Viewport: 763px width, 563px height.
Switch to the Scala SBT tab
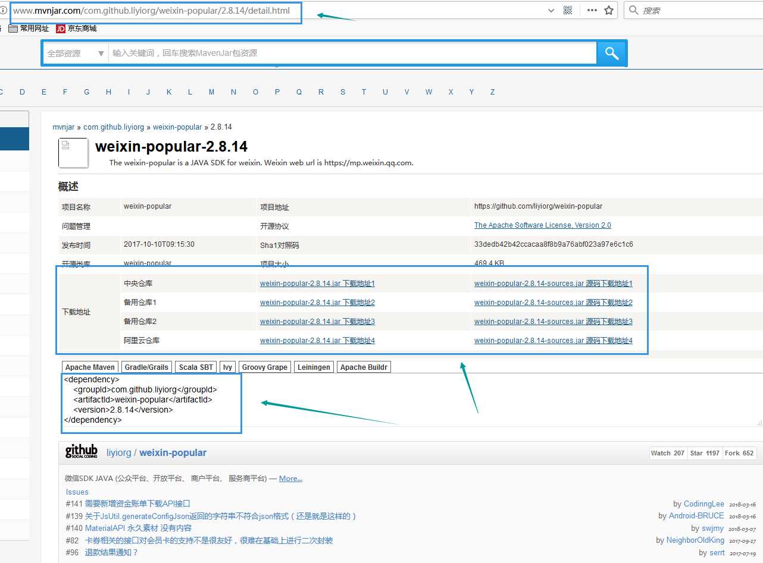pyautogui.click(x=196, y=367)
